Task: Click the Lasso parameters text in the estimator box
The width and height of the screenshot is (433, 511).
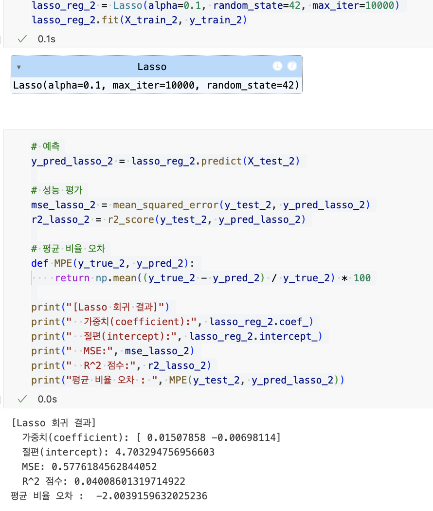Action: click(x=156, y=85)
